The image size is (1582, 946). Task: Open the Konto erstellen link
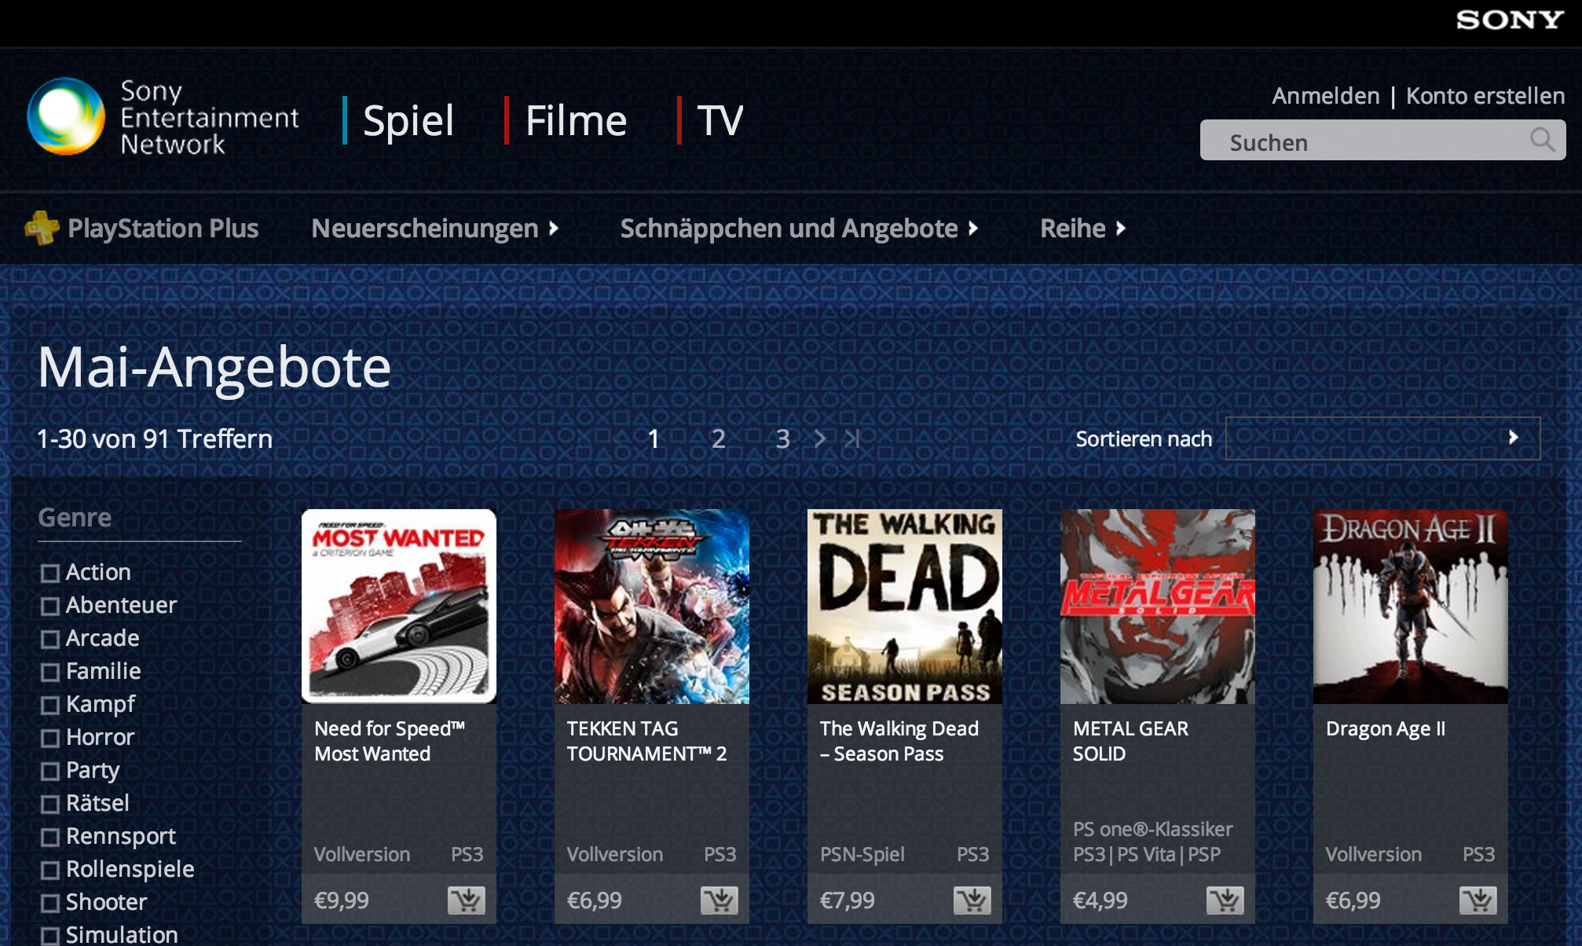tap(1485, 96)
